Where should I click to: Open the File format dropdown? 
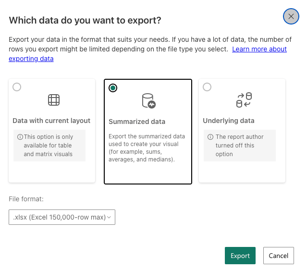point(62,217)
